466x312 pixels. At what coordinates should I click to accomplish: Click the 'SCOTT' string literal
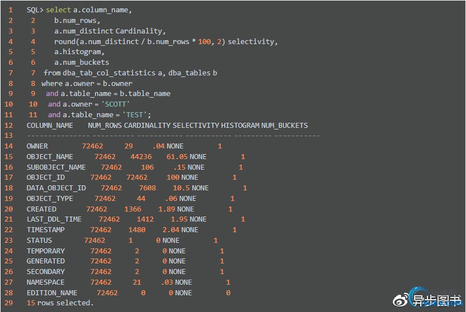pyautogui.click(x=115, y=104)
